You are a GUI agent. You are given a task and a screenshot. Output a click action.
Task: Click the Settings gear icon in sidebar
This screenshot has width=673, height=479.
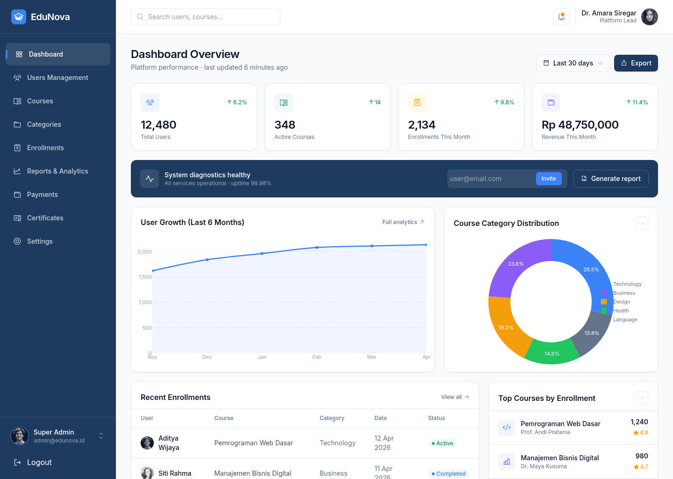[x=17, y=241]
